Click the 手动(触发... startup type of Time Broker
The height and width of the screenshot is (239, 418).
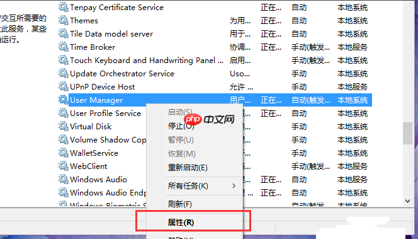(310, 47)
